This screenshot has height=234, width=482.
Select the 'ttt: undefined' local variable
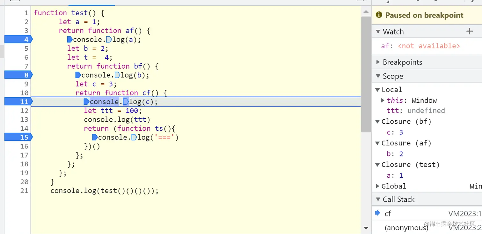(x=416, y=111)
